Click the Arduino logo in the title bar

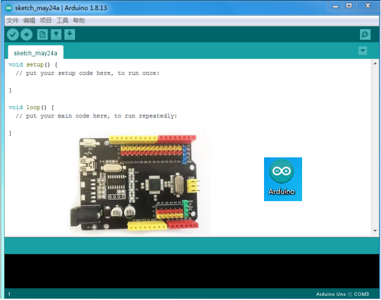click(9, 8)
